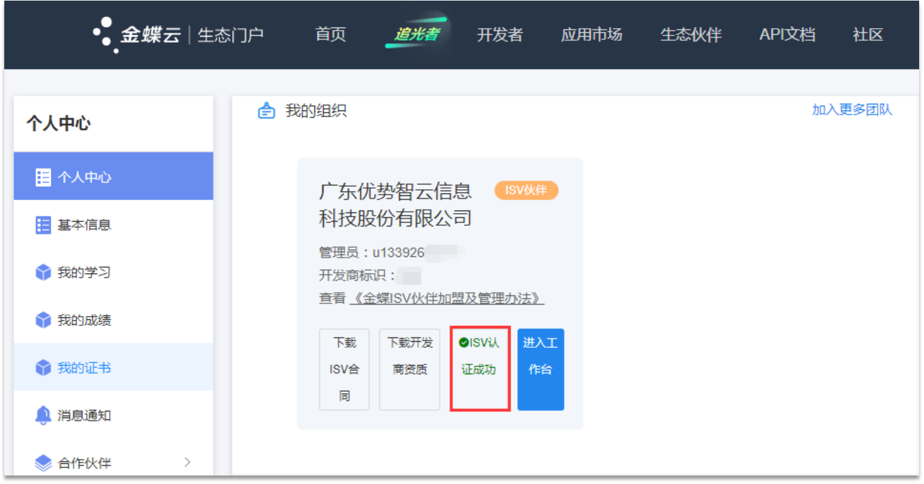The image size is (924, 484).
Task: Select 我的学习 in the sidebar
Action: (x=114, y=272)
